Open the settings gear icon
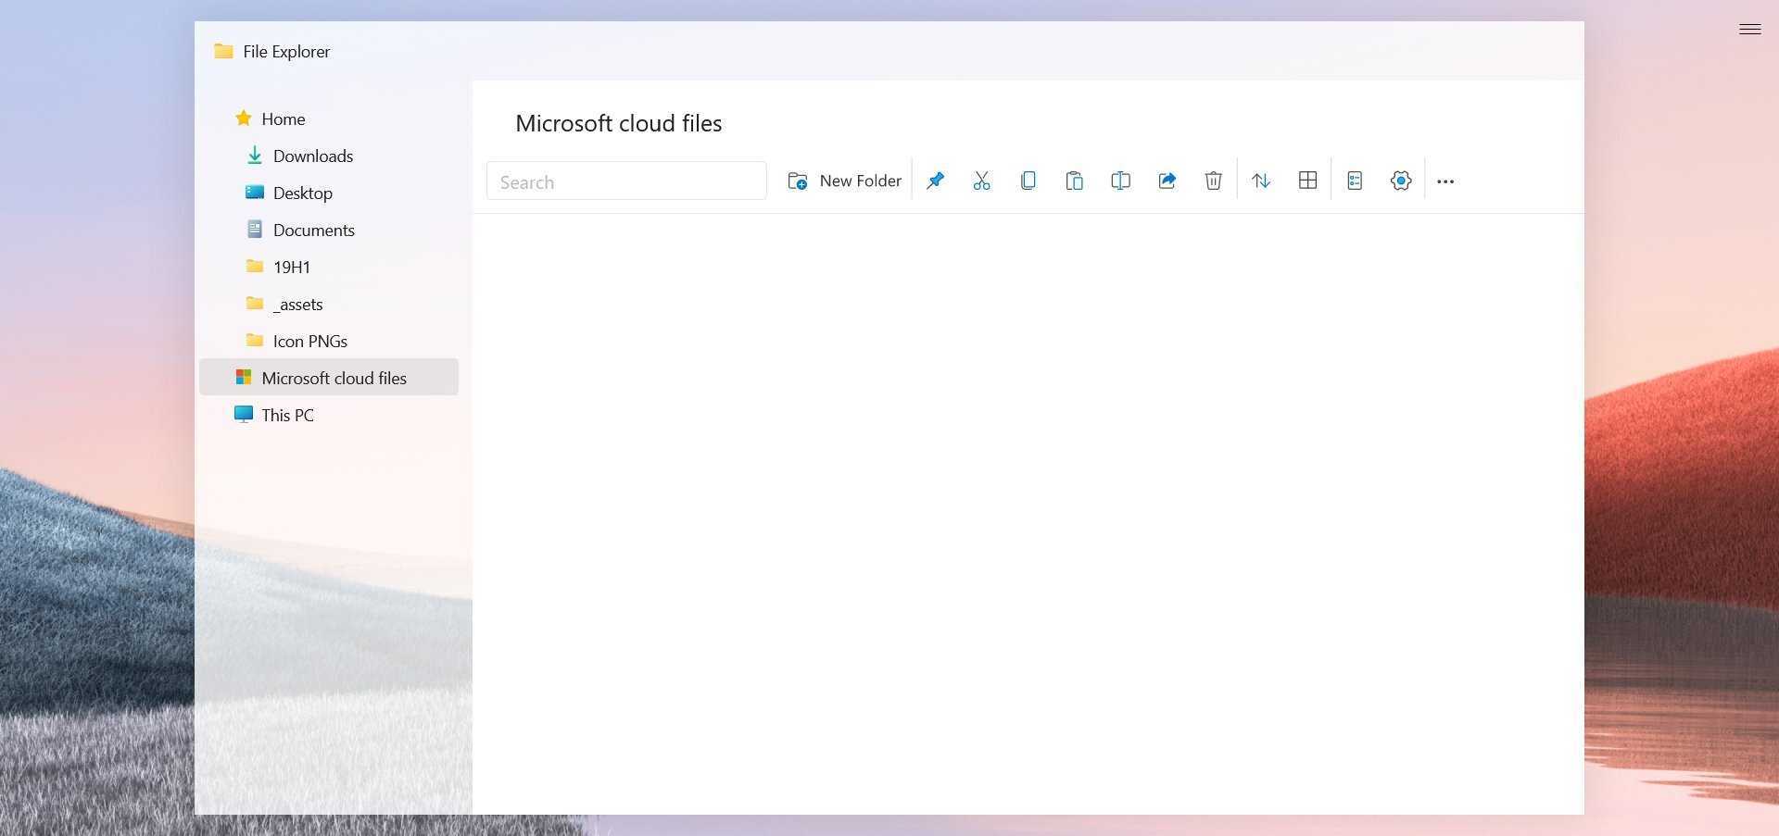 (x=1401, y=181)
